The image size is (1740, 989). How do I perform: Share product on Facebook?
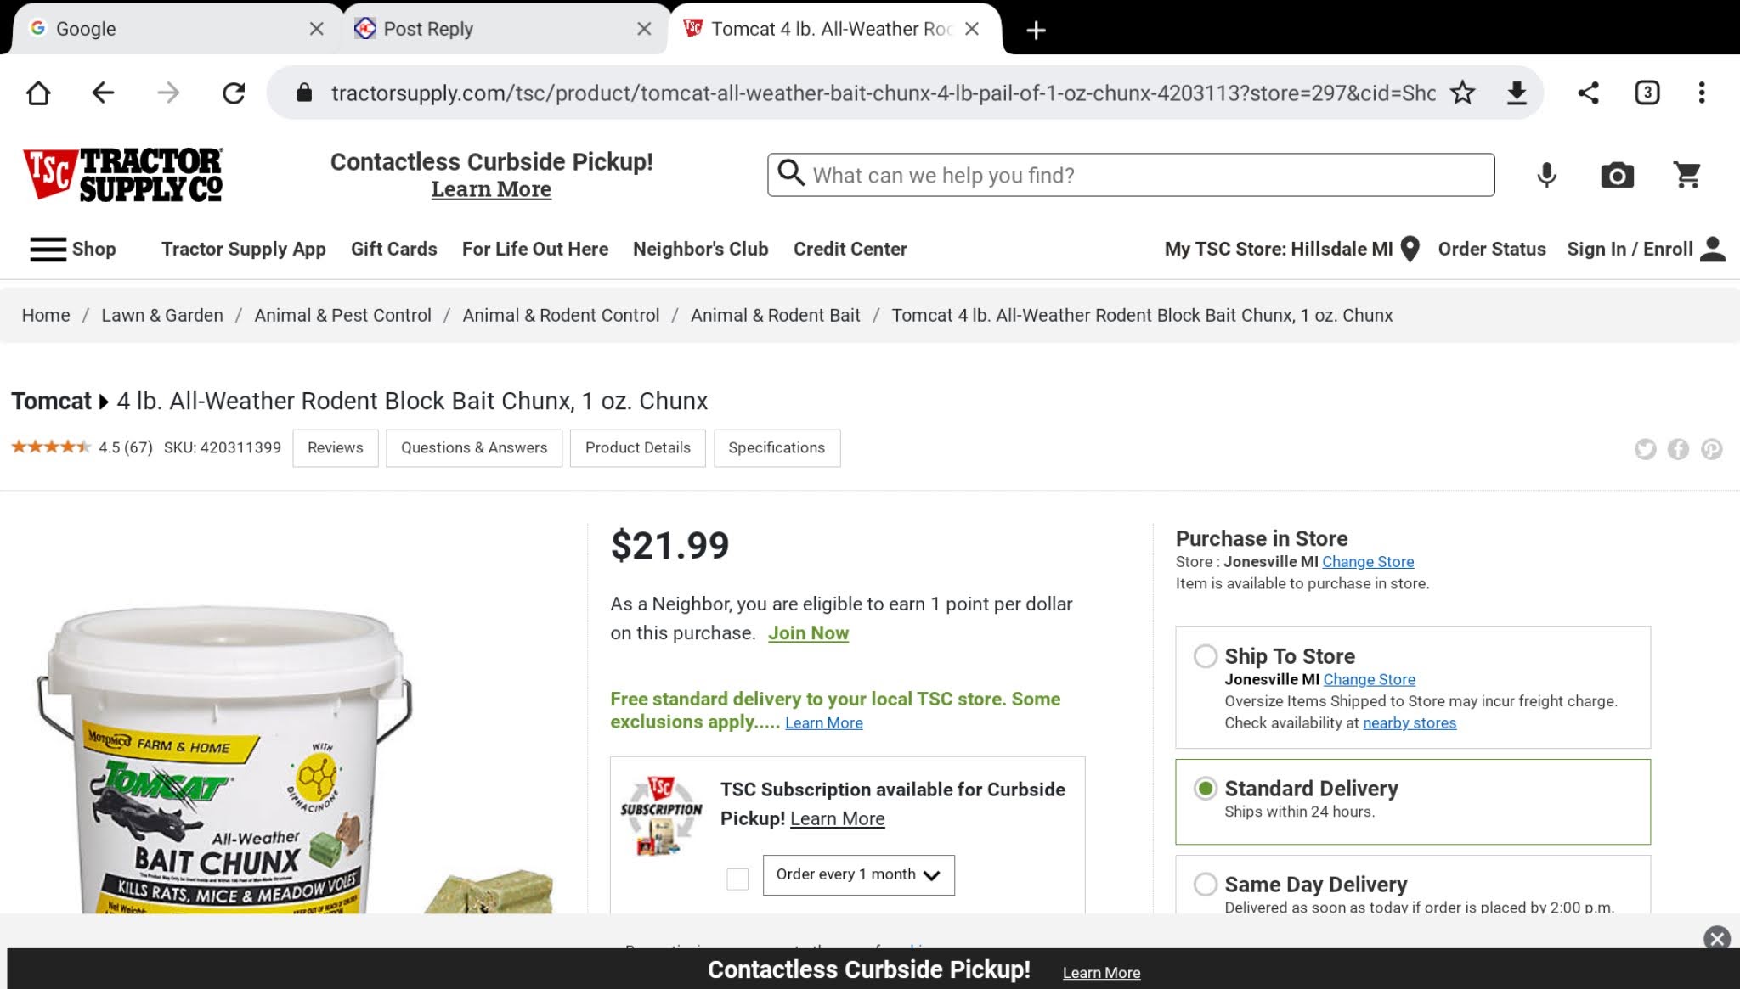tap(1678, 449)
